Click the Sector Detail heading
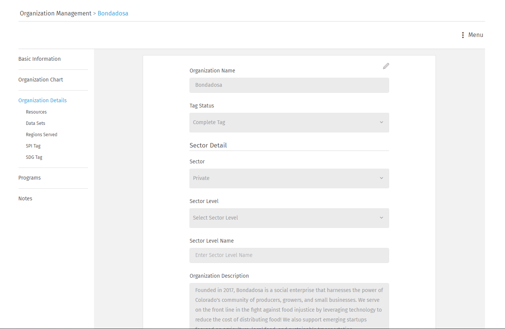The height and width of the screenshot is (329, 505). (208, 145)
